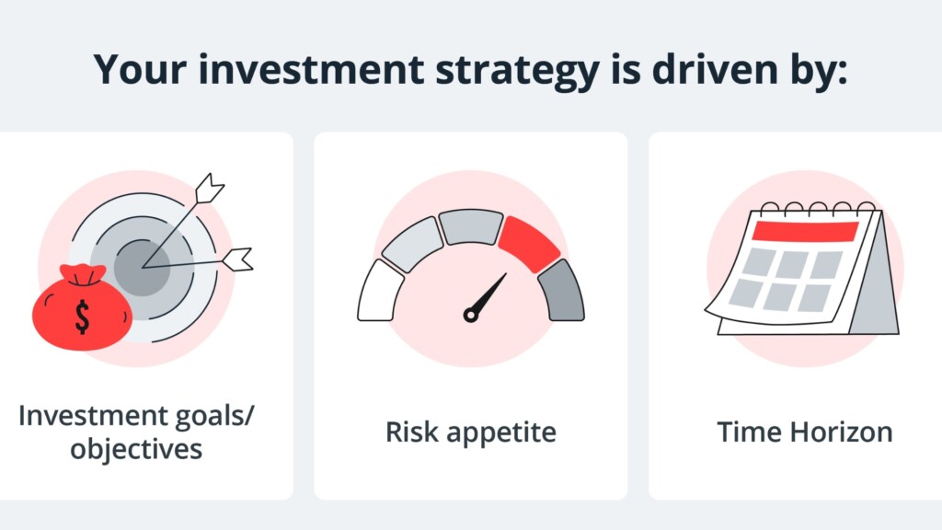Click the Risk appetite label

coord(471,432)
